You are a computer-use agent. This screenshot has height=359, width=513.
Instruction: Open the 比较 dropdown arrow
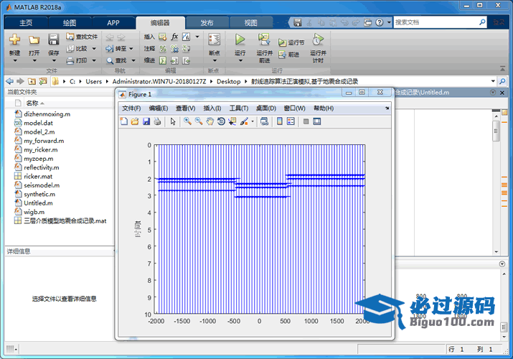(94, 49)
